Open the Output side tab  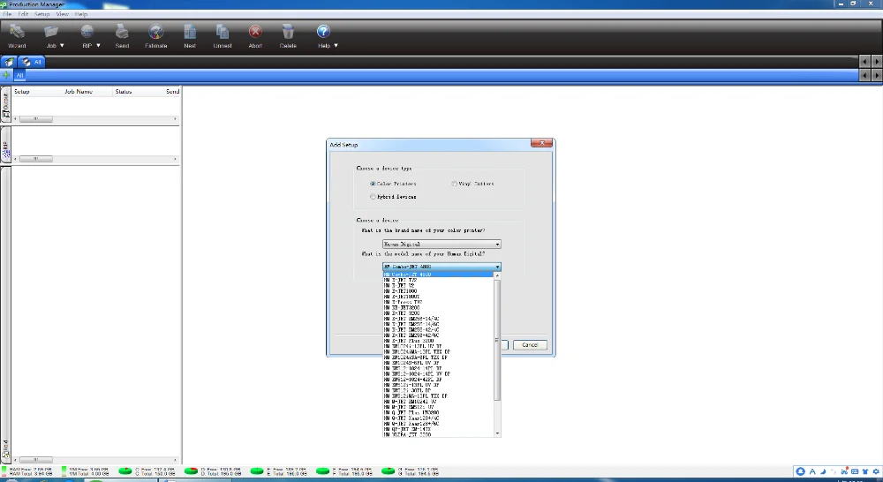click(5, 105)
